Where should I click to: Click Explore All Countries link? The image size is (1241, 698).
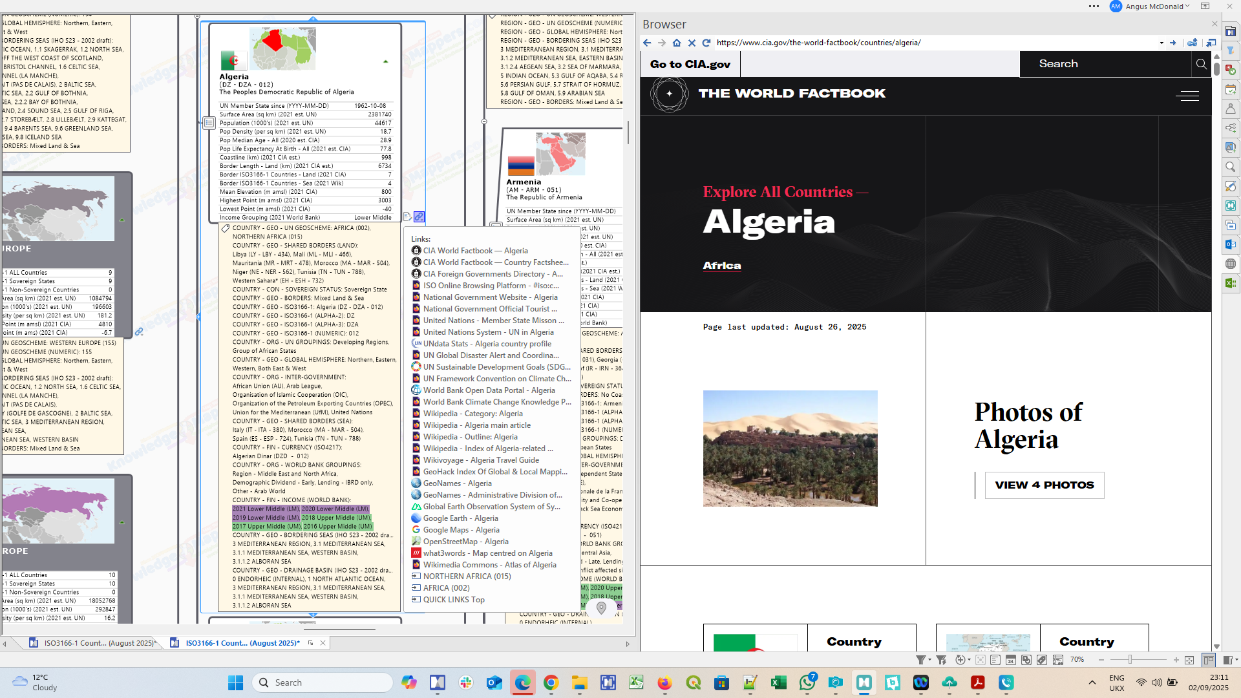(x=785, y=192)
